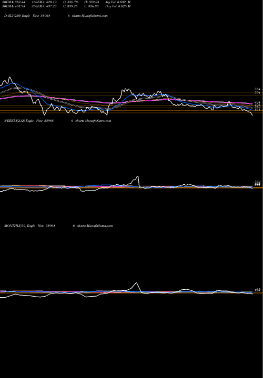Click the Avg Vol reading
The width and height of the screenshot is (263, 378).
[x=118, y=2]
